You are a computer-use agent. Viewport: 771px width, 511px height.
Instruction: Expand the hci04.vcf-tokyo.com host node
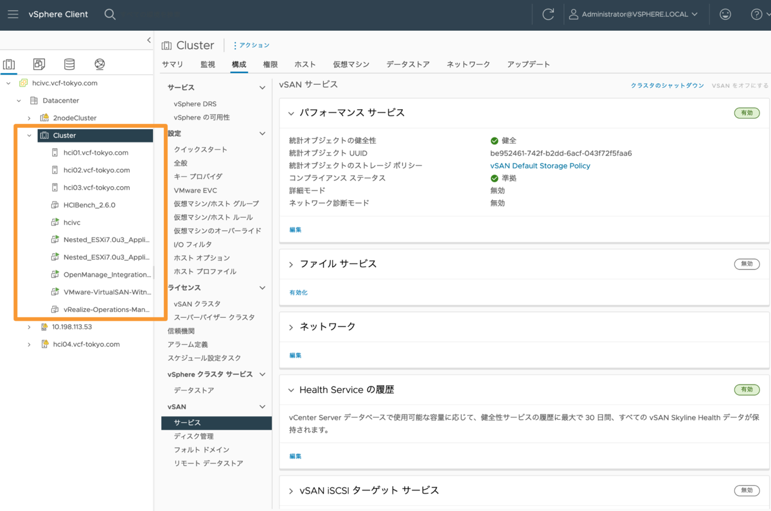coord(29,344)
